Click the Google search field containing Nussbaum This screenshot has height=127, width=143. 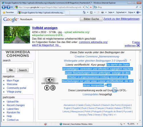49,19
